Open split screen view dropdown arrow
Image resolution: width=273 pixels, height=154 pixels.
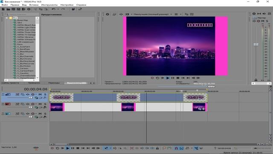coord(131,14)
